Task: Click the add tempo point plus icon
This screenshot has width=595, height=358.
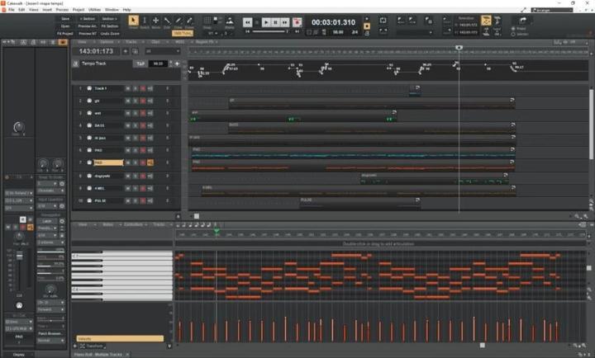Action: click(x=176, y=64)
